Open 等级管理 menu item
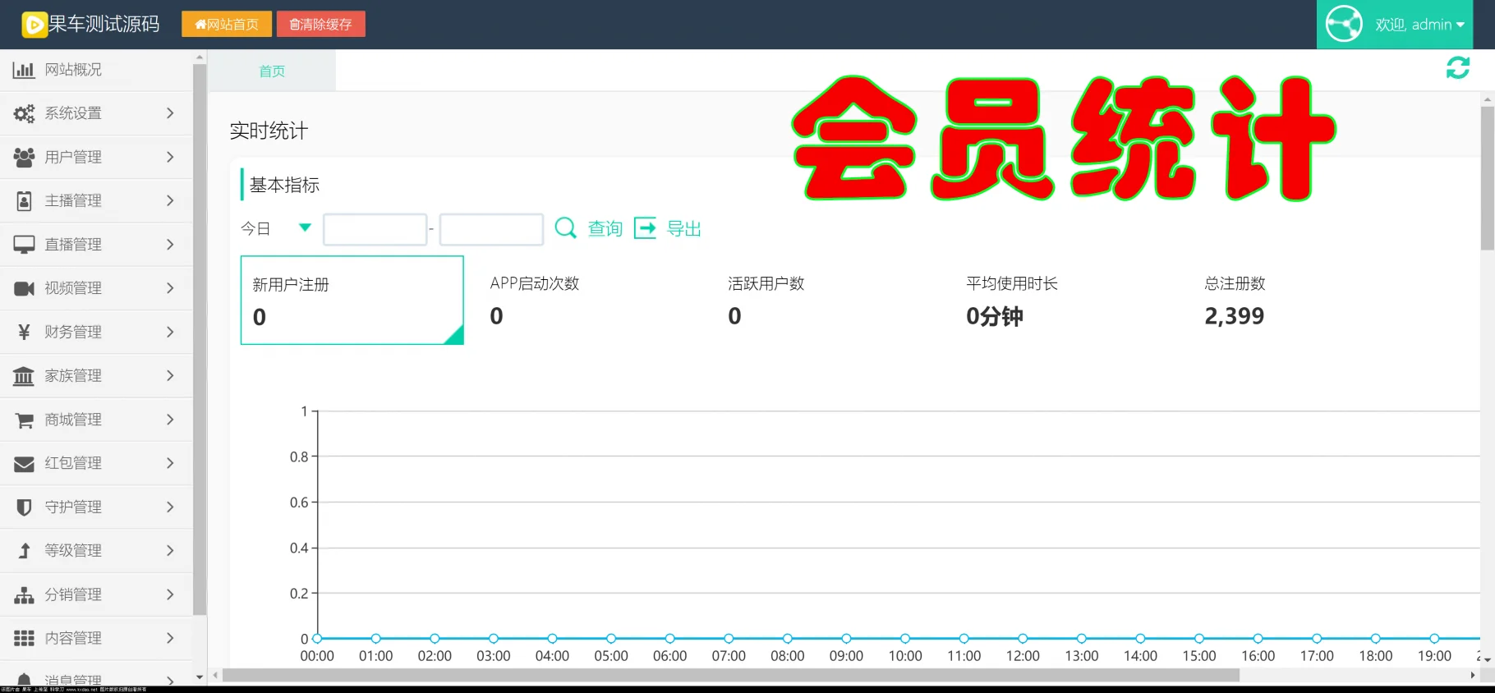 click(x=96, y=551)
